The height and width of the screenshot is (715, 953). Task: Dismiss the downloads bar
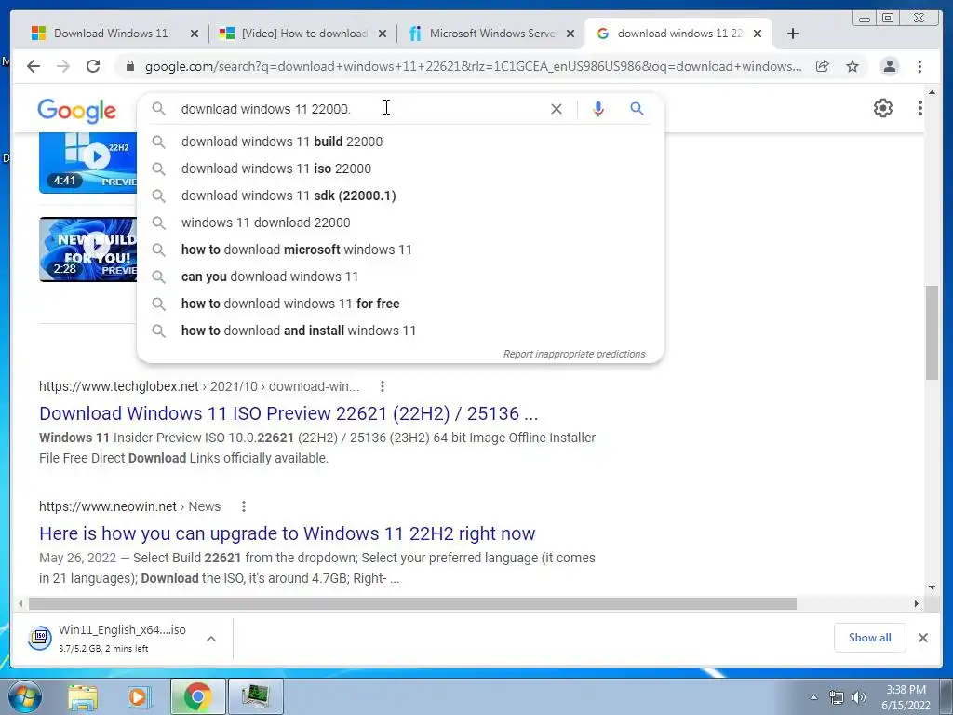point(922,638)
